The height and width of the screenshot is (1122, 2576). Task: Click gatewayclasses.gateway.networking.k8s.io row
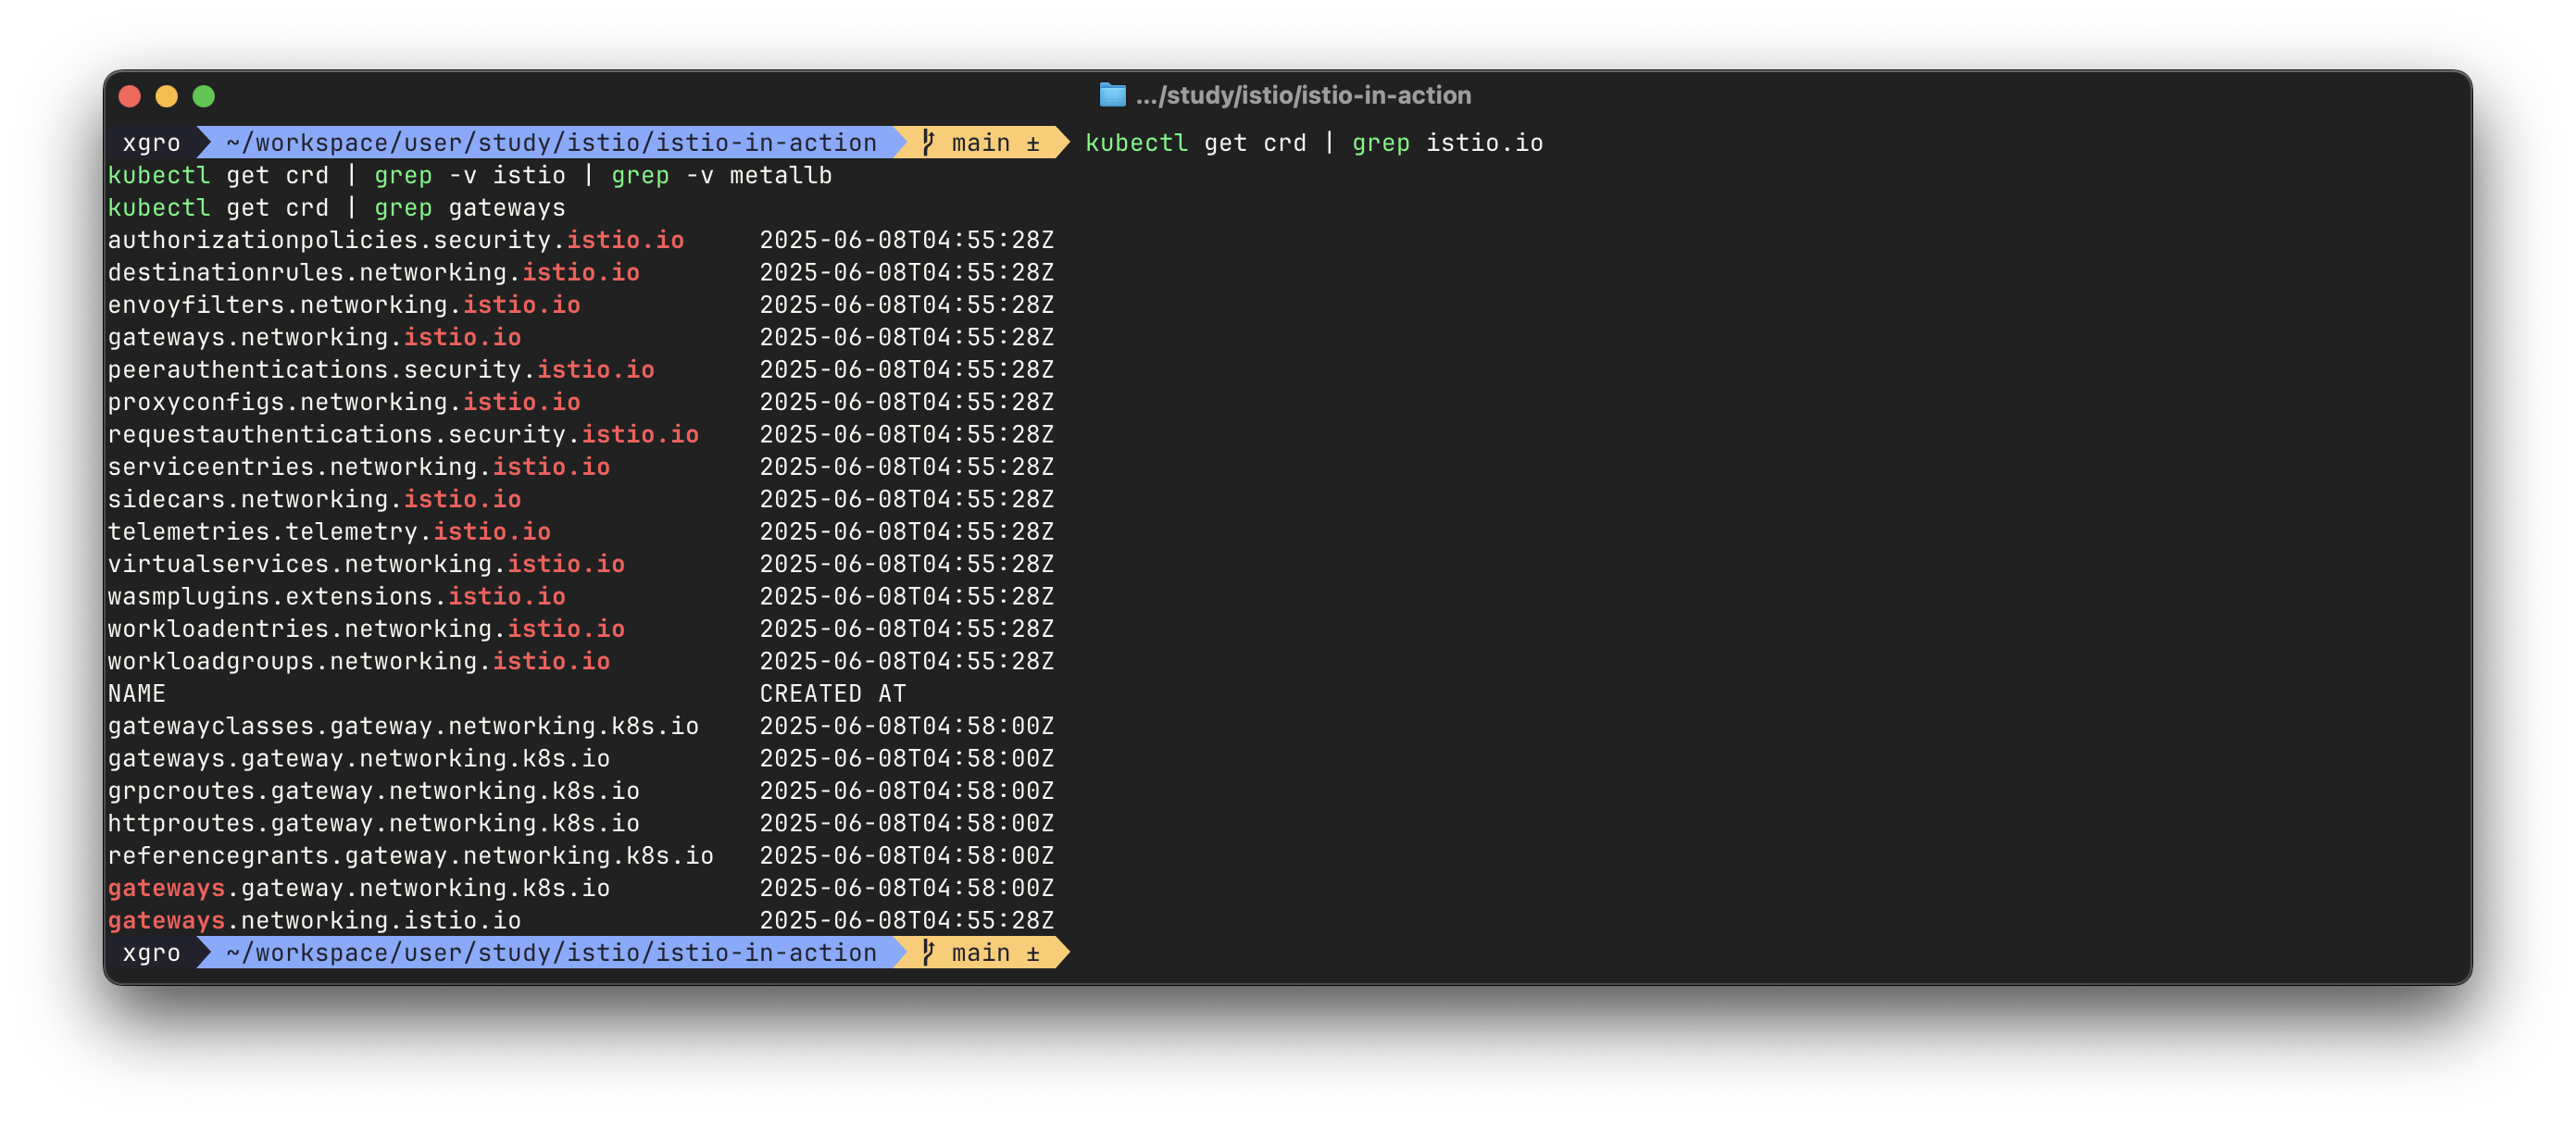pos(581,726)
